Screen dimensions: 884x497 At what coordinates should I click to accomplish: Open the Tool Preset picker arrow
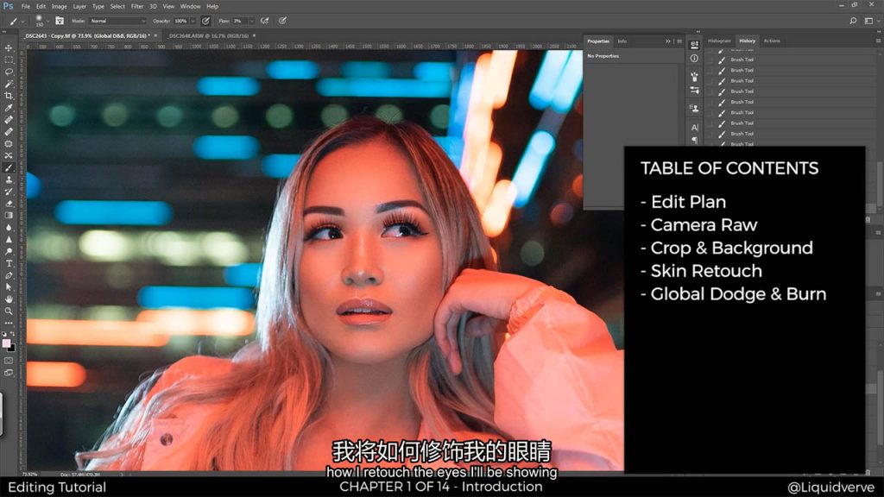(22, 22)
